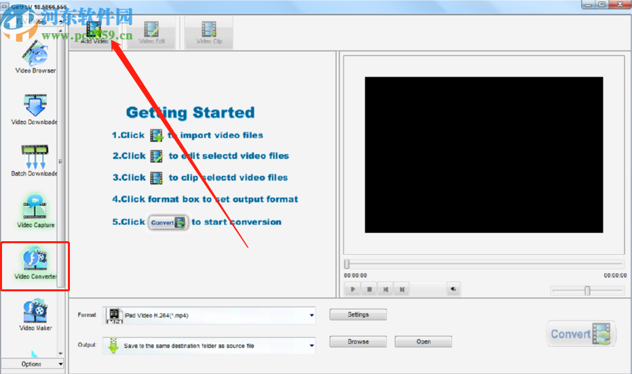Expand the Options dropdown
This screenshot has width=632, height=374.
(x=33, y=364)
